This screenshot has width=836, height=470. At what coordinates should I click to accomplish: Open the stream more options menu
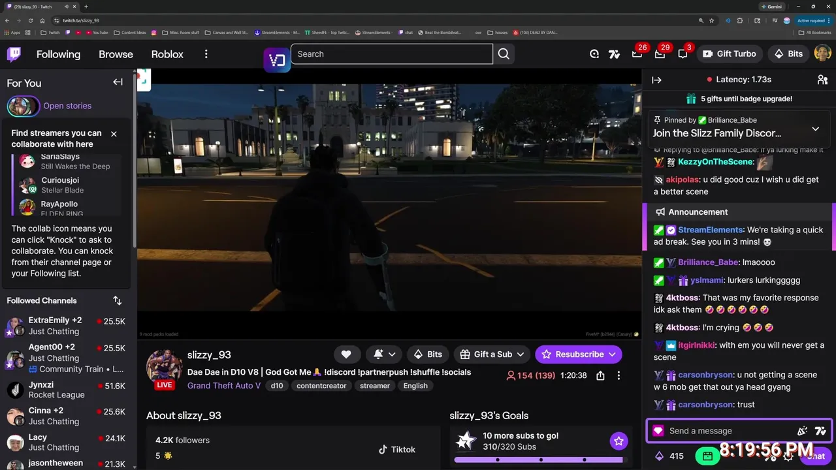coord(619,375)
